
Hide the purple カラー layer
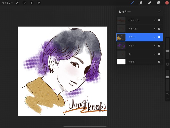pyautogui.click(x=159, y=46)
